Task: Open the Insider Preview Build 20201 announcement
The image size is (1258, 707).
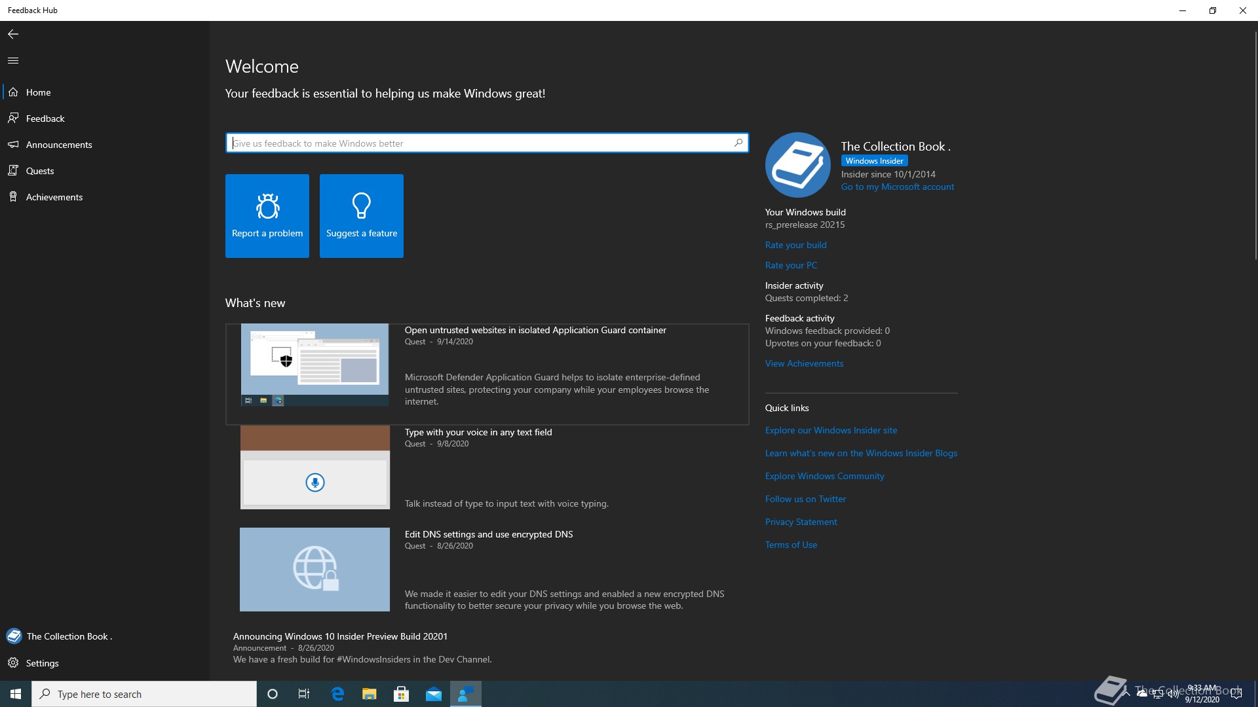Action: pyautogui.click(x=340, y=636)
